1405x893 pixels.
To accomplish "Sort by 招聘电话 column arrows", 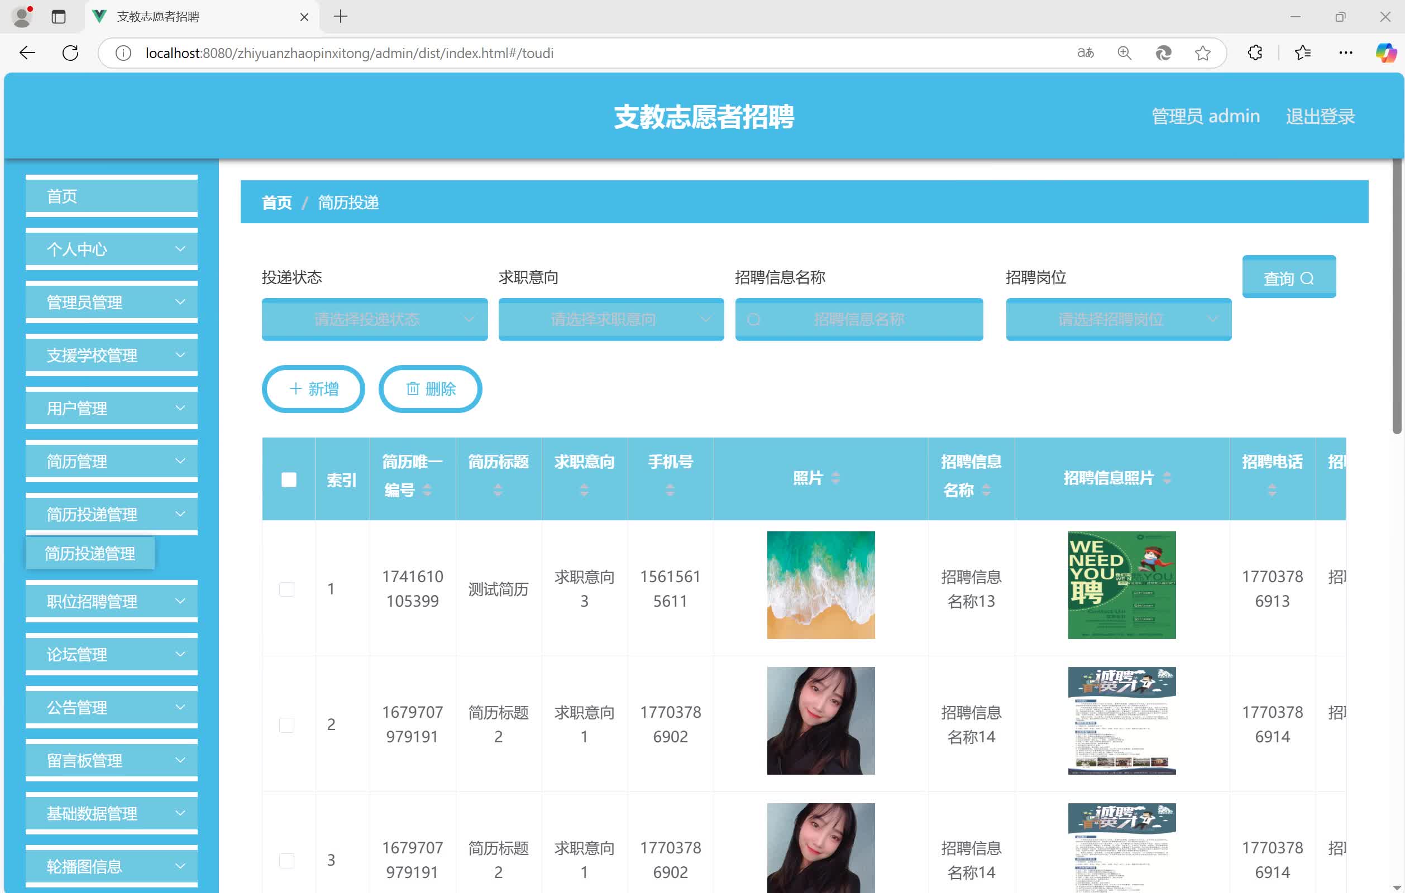I will click(x=1272, y=490).
